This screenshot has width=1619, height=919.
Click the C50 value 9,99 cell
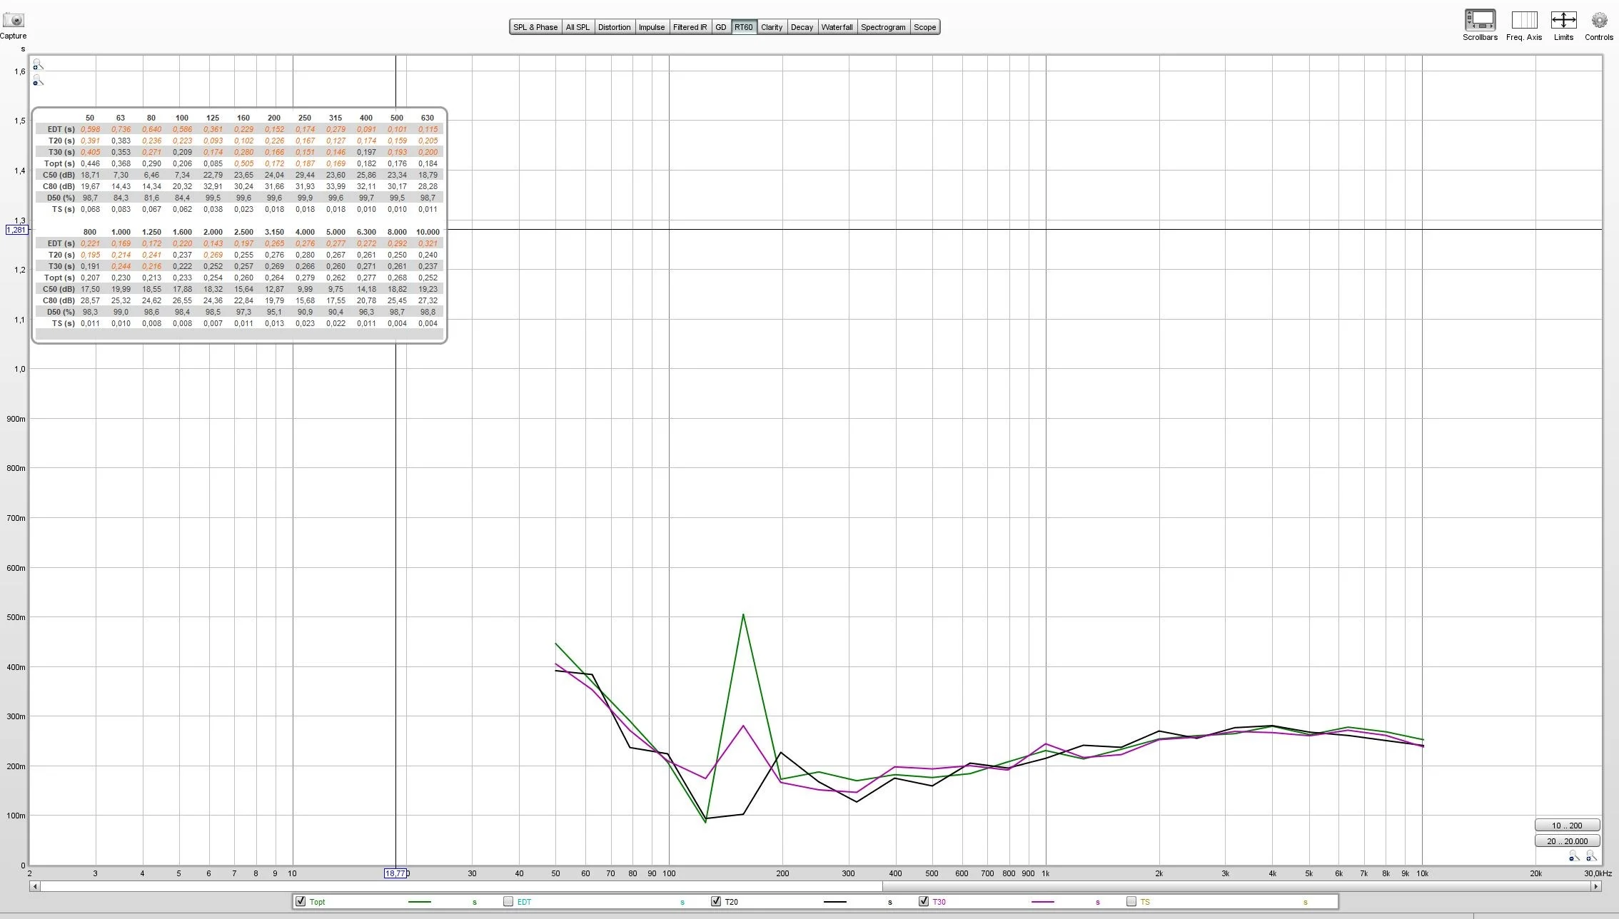(x=305, y=289)
